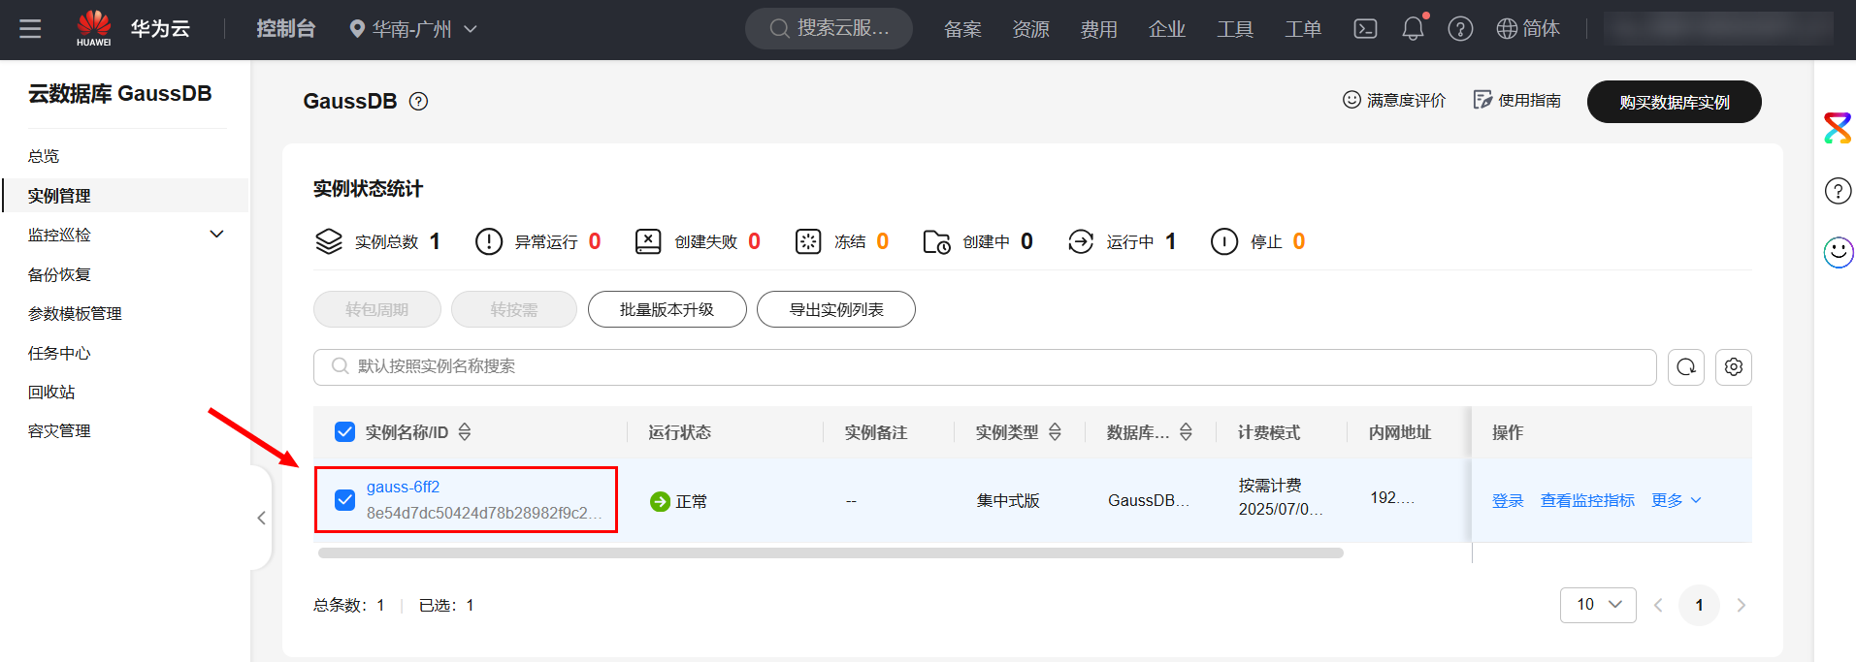Click the language globe 简体 selector
This screenshot has height=662, width=1856.
tap(1528, 29)
